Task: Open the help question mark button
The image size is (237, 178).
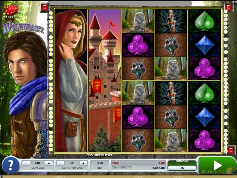Action: tap(11, 165)
